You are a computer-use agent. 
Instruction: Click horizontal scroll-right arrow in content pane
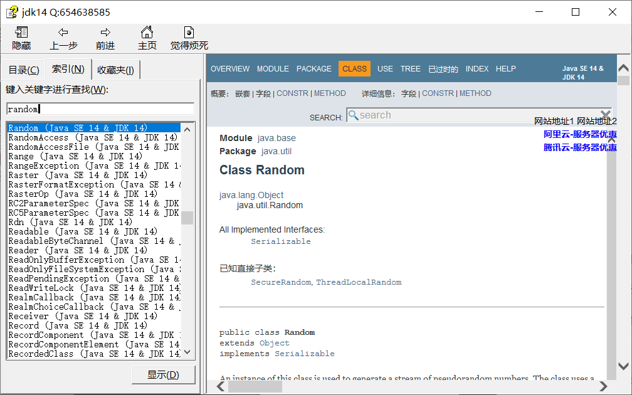[603, 386]
